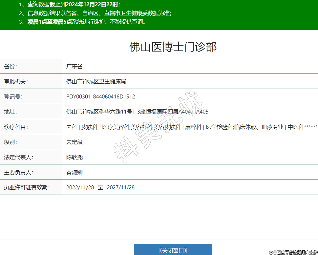Select the 诊疗科目 field label

coord(16,127)
